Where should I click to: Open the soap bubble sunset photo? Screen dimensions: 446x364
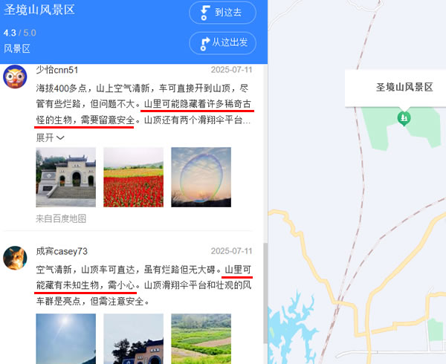pyautogui.click(x=201, y=177)
